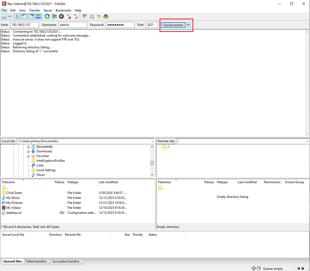Open the Quickconnect history dropdown
The height and width of the screenshot is (271, 310).
(x=188, y=25)
